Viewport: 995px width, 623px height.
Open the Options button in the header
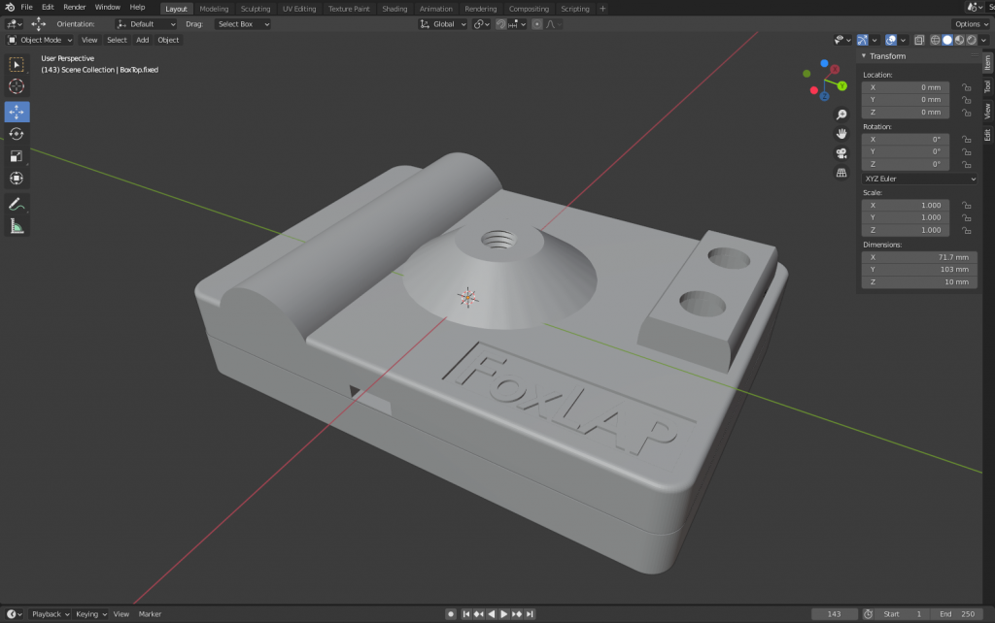(970, 23)
